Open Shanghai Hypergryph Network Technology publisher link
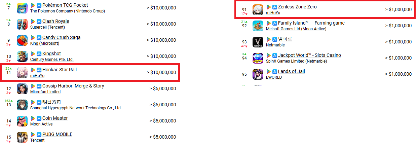The height and width of the screenshot is (146, 417). [76, 108]
